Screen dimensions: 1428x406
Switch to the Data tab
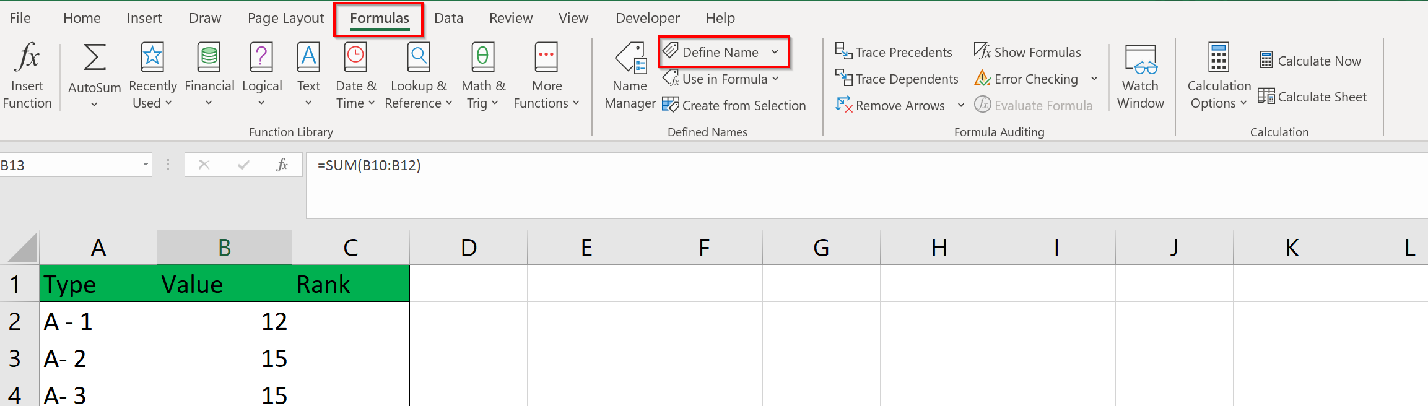coord(448,19)
